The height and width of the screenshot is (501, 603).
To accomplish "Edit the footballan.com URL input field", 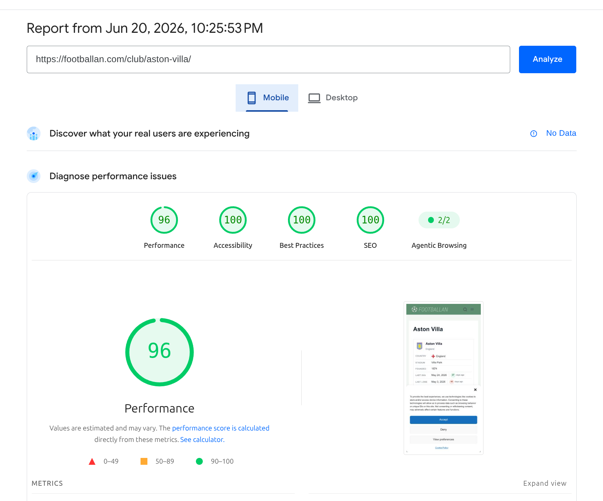I will [268, 59].
